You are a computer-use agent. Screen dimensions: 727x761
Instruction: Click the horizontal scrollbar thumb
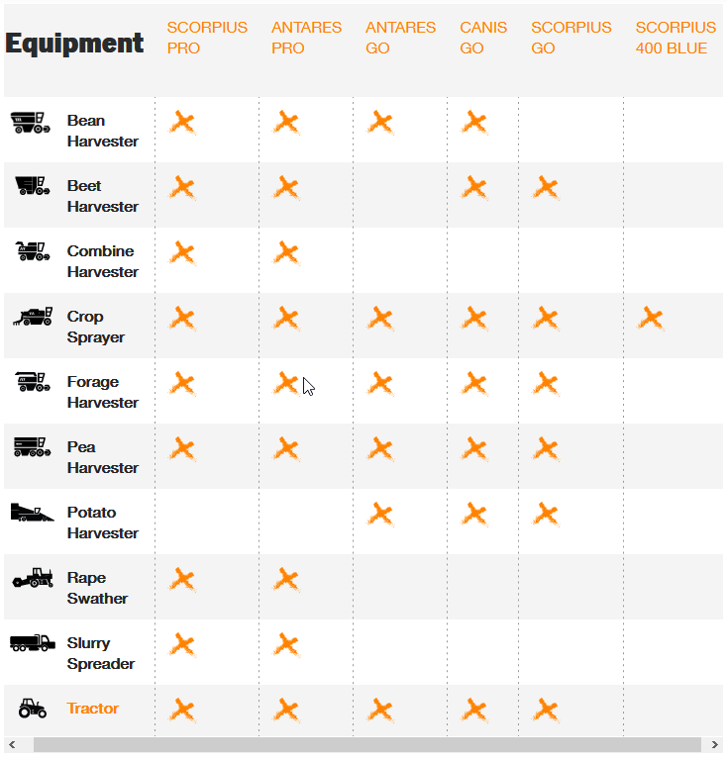point(367,744)
